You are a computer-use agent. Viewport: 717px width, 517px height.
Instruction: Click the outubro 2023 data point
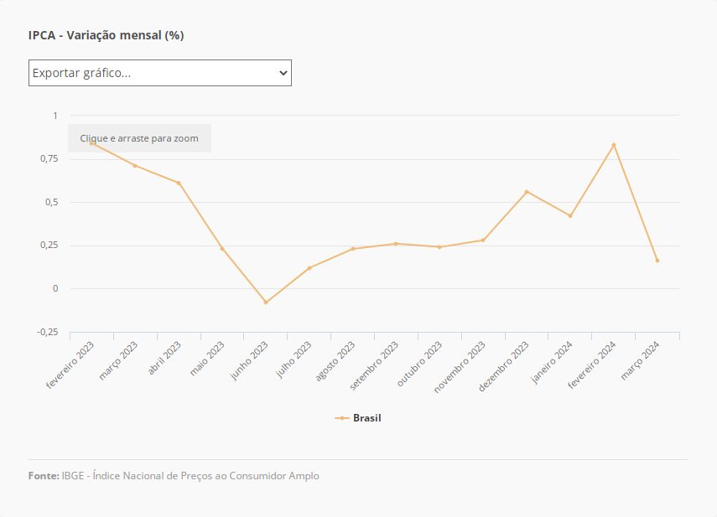pyautogui.click(x=439, y=247)
